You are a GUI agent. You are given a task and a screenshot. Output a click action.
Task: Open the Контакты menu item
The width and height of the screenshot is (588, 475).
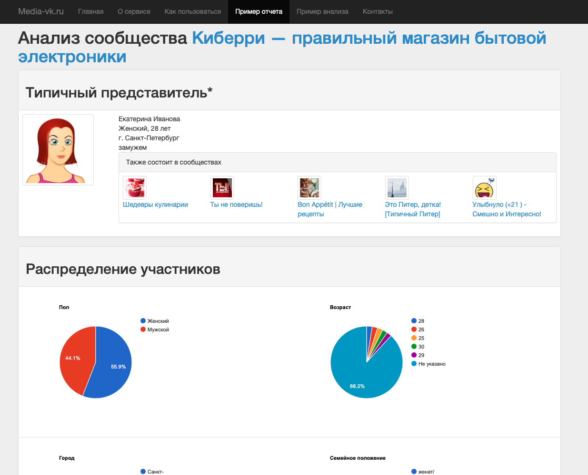click(378, 11)
